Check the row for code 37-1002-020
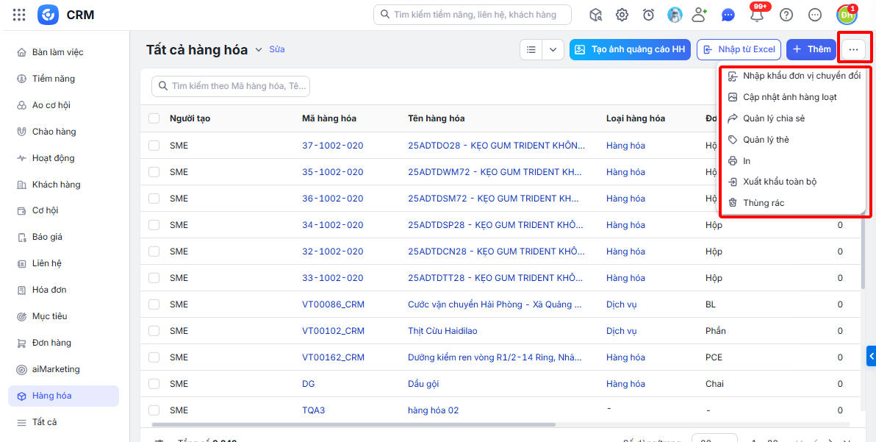 click(154, 146)
